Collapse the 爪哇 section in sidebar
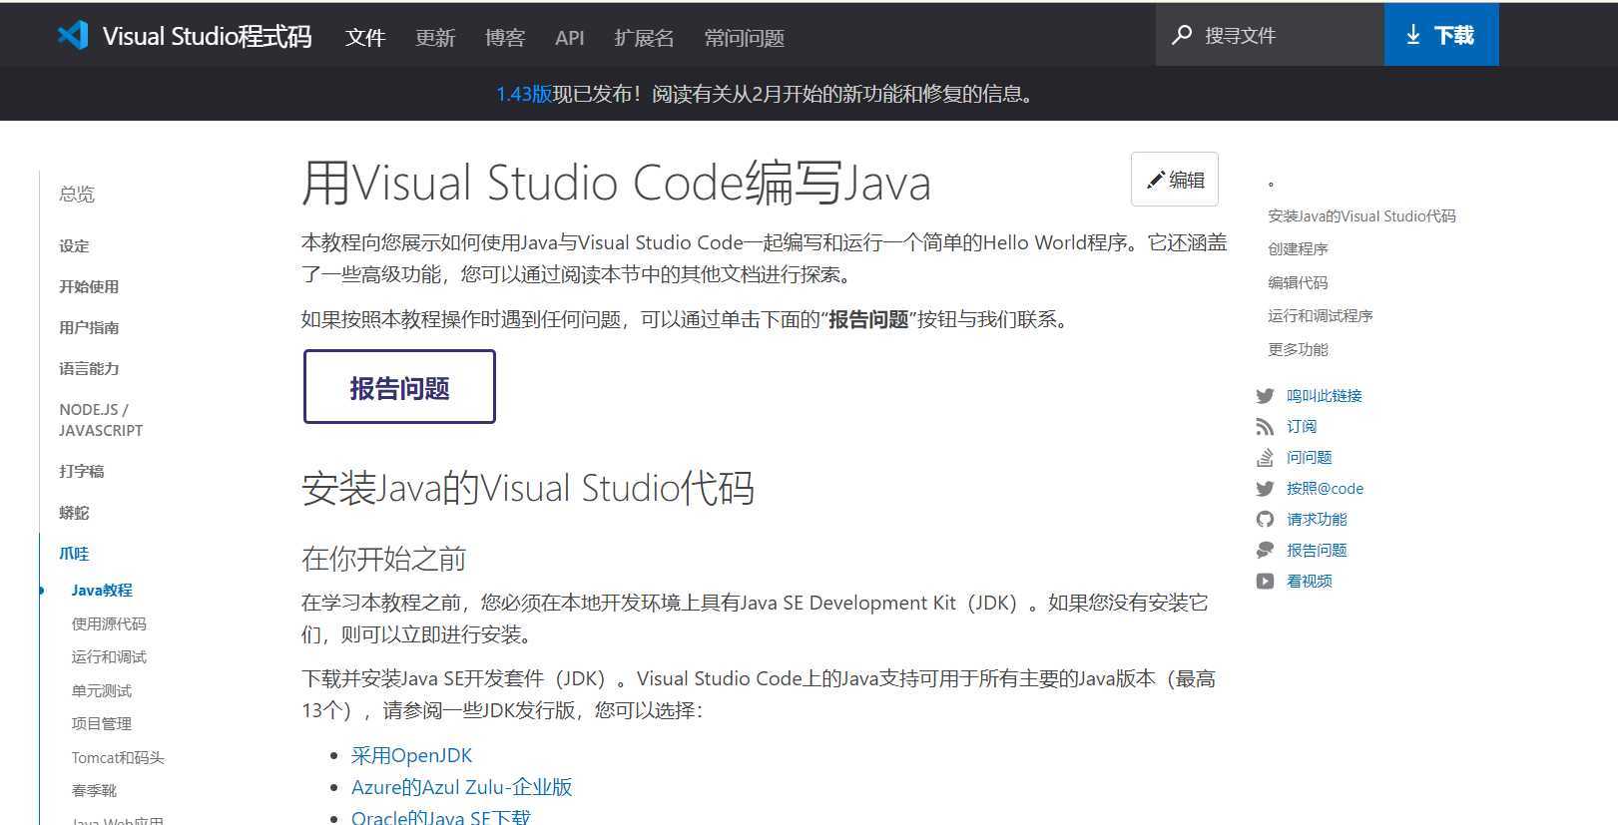The image size is (1618, 825). 74,555
